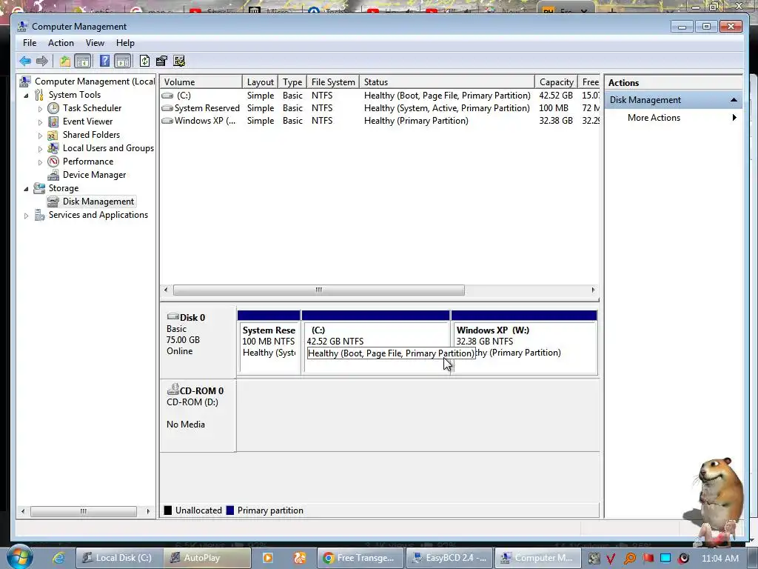Expand the Event Viewer node
Screen dimensions: 758x569
40,122
